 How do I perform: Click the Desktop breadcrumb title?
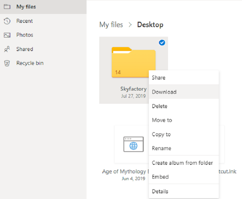click(x=150, y=25)
